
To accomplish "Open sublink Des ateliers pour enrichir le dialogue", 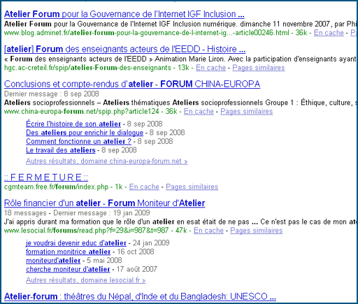I will (x=85, y=133).
